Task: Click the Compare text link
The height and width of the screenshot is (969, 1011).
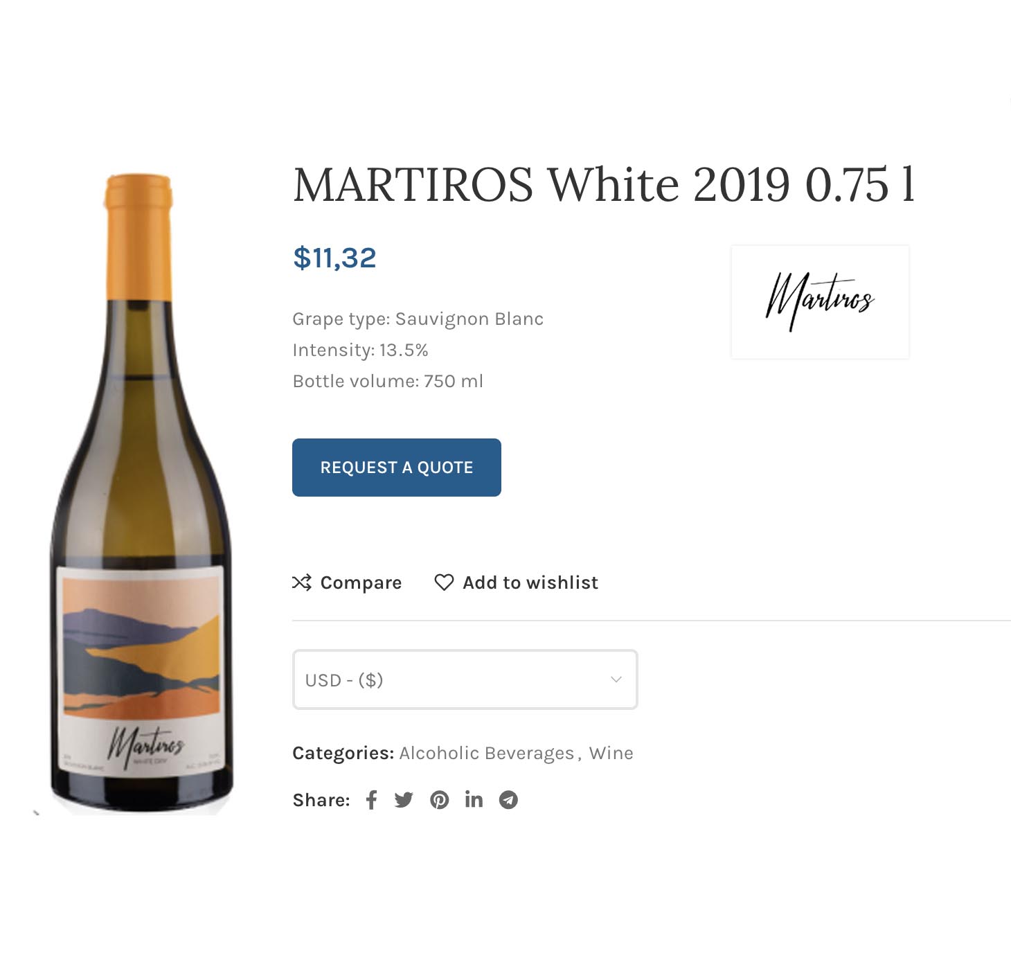Action: pos(361,583)
